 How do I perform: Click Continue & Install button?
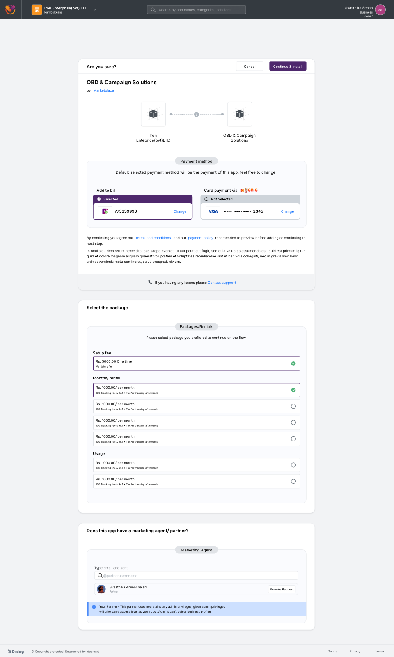point(288,66)
